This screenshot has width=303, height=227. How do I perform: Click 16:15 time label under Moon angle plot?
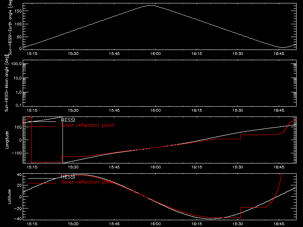click(197, 110)
